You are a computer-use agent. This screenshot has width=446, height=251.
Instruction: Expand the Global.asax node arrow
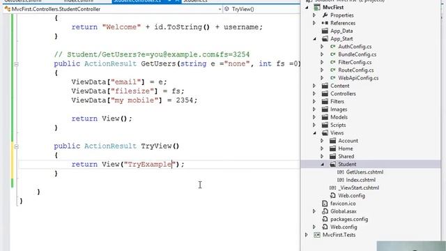[314, 211]
